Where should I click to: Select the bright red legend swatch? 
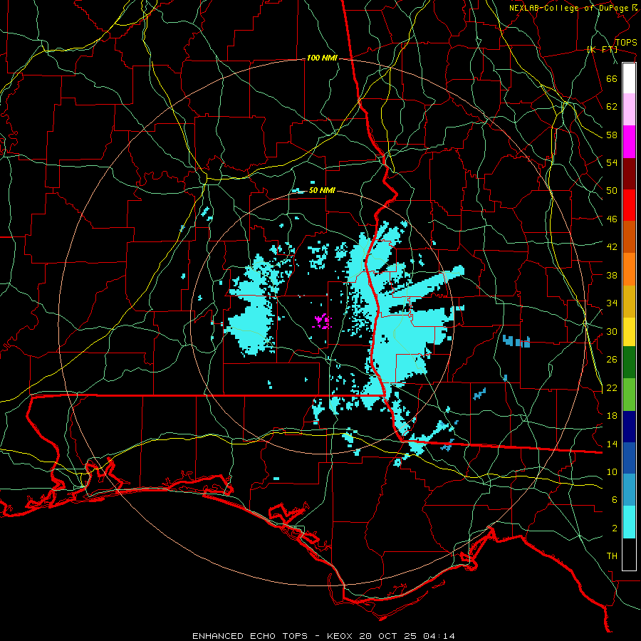(629, 205)
